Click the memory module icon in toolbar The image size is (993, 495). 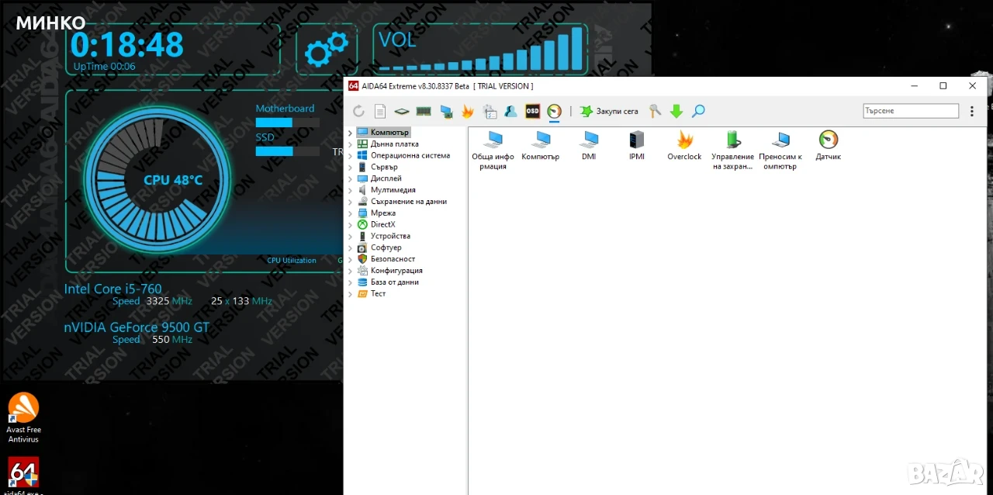coord(424,112)
